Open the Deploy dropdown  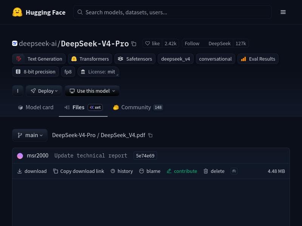click(44, 91)
